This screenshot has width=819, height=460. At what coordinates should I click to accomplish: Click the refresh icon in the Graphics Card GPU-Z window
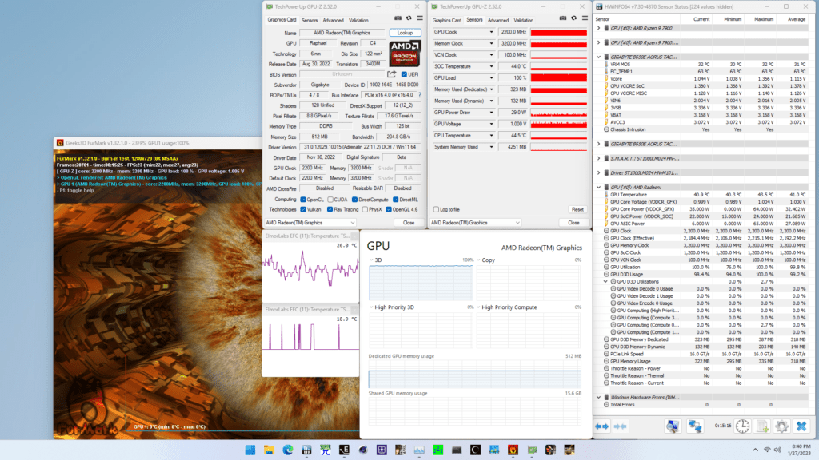tap(409, 19)
